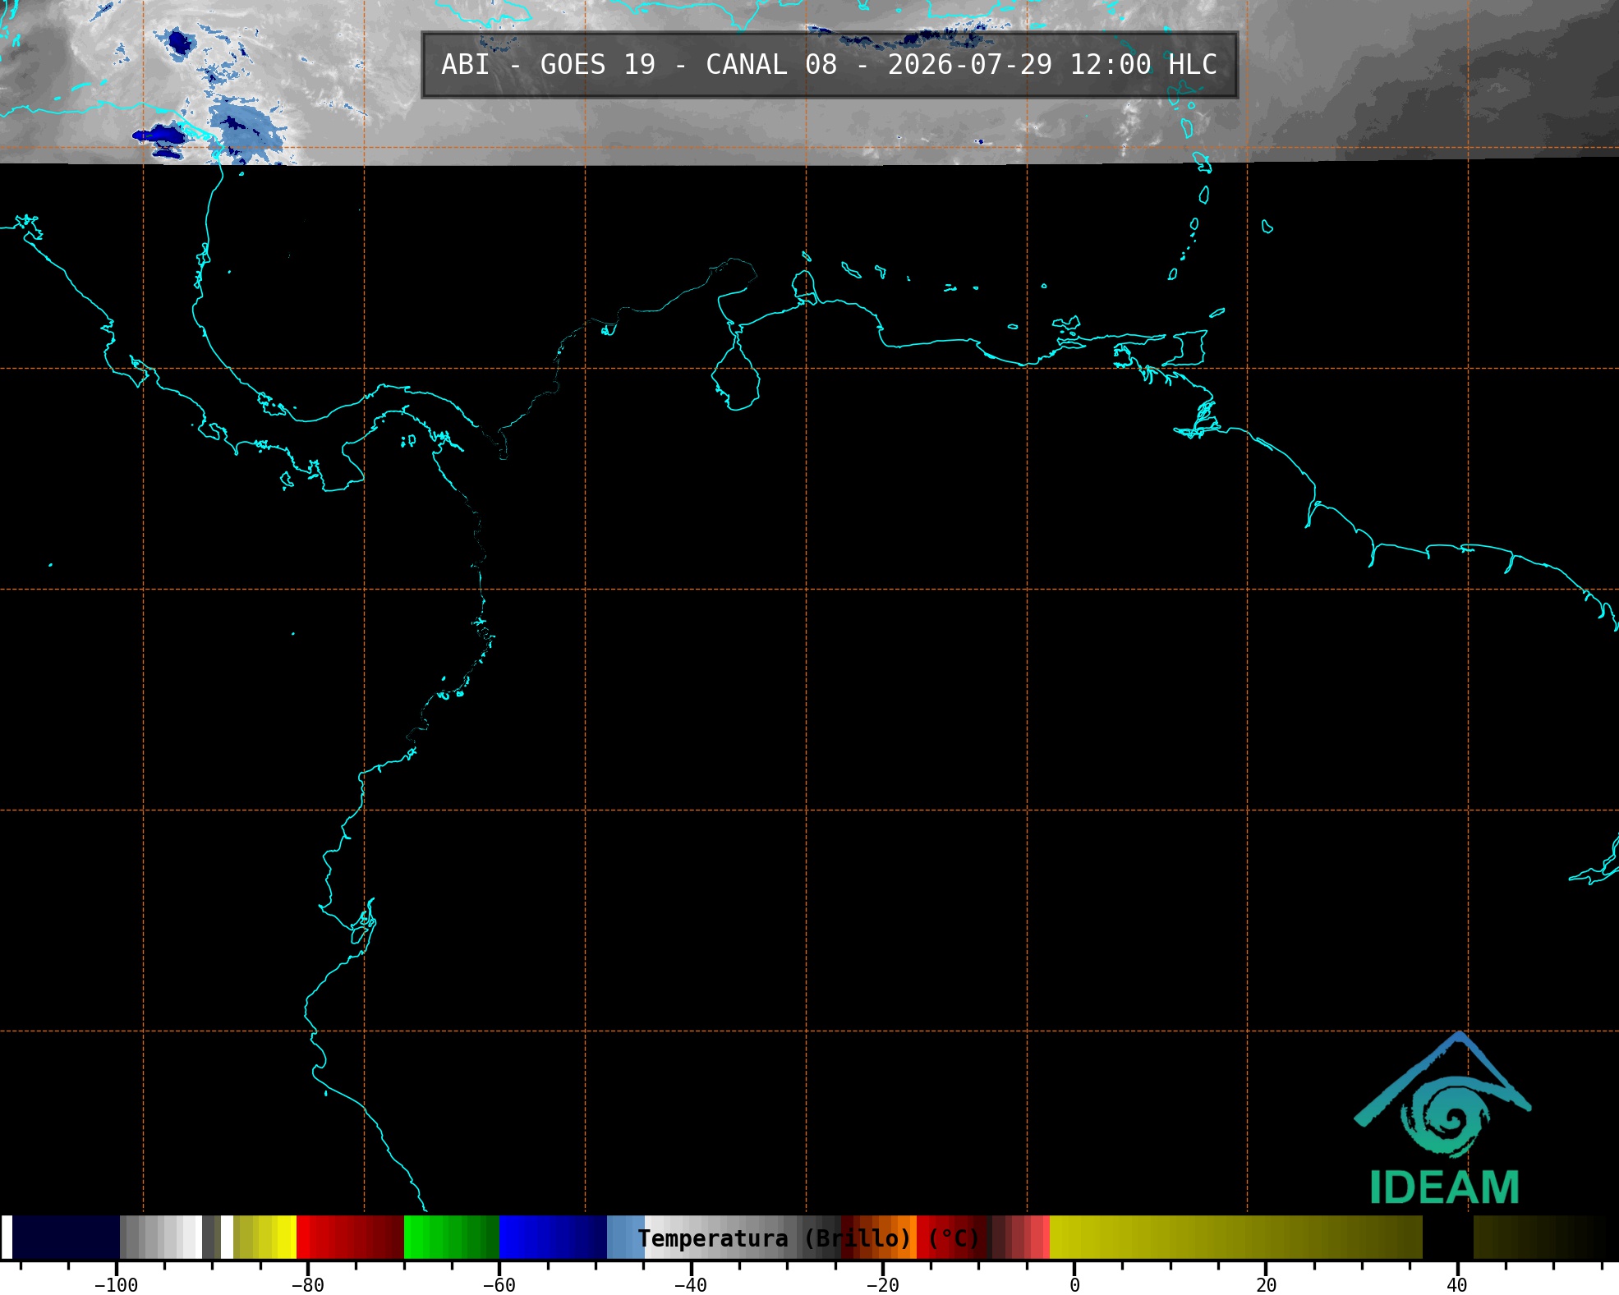This screenshot has width=1619, height=1295.
Task: Click the -40 colorbar tick label
Action: [x=690, y=1285]
